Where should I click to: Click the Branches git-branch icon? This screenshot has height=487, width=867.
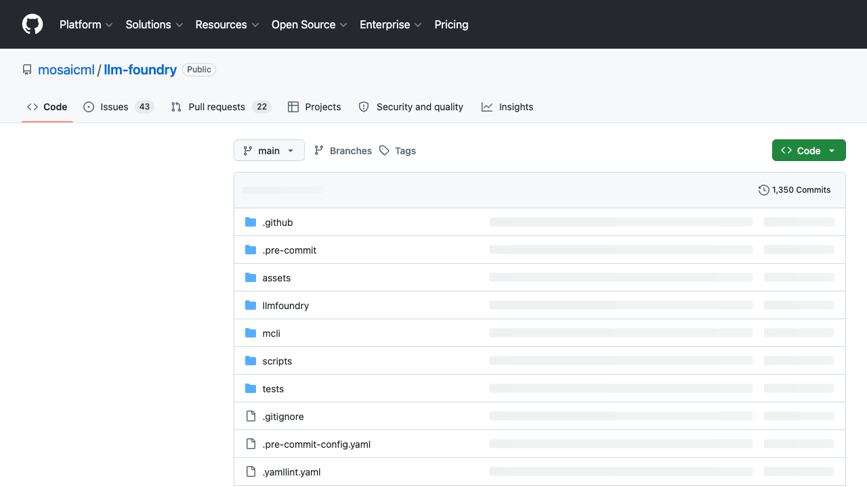[x=319, y=151]
